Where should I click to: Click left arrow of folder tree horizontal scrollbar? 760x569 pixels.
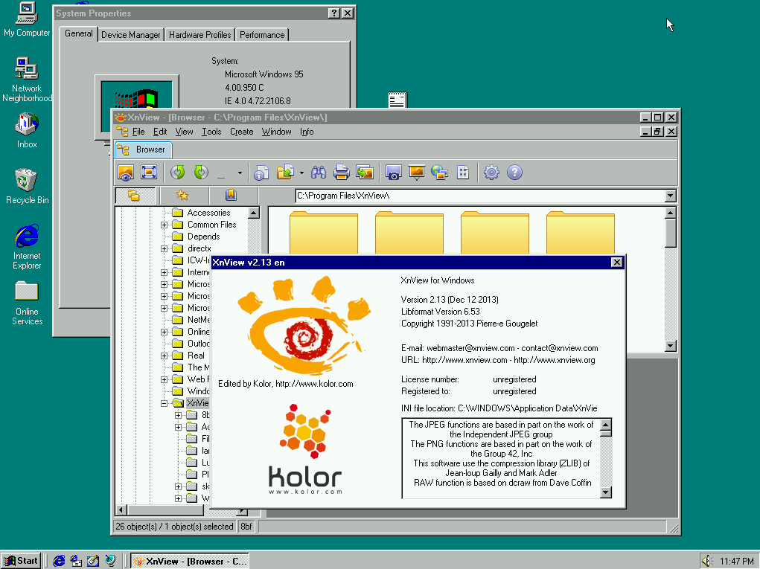pos(121,510)
